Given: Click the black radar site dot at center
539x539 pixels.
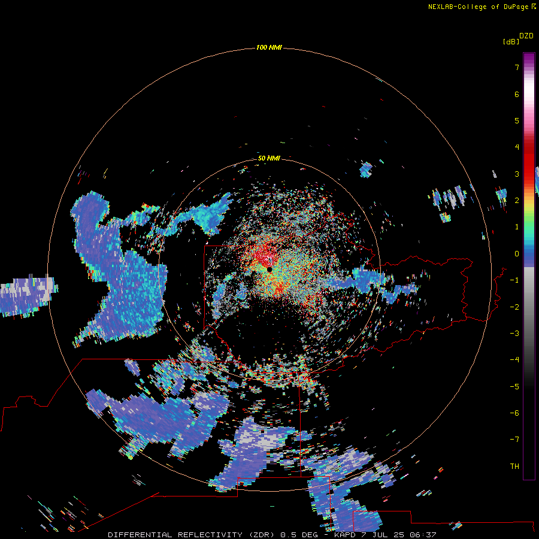Looking at the screenshot, I should coord(269,269).
